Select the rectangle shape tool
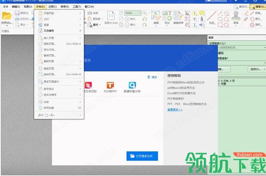 tap(220, 25)
